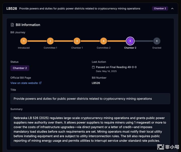Screen dimensions: 181x152
Task: Select the Enacted step 6 circle
Action: (x=157, y=41)
